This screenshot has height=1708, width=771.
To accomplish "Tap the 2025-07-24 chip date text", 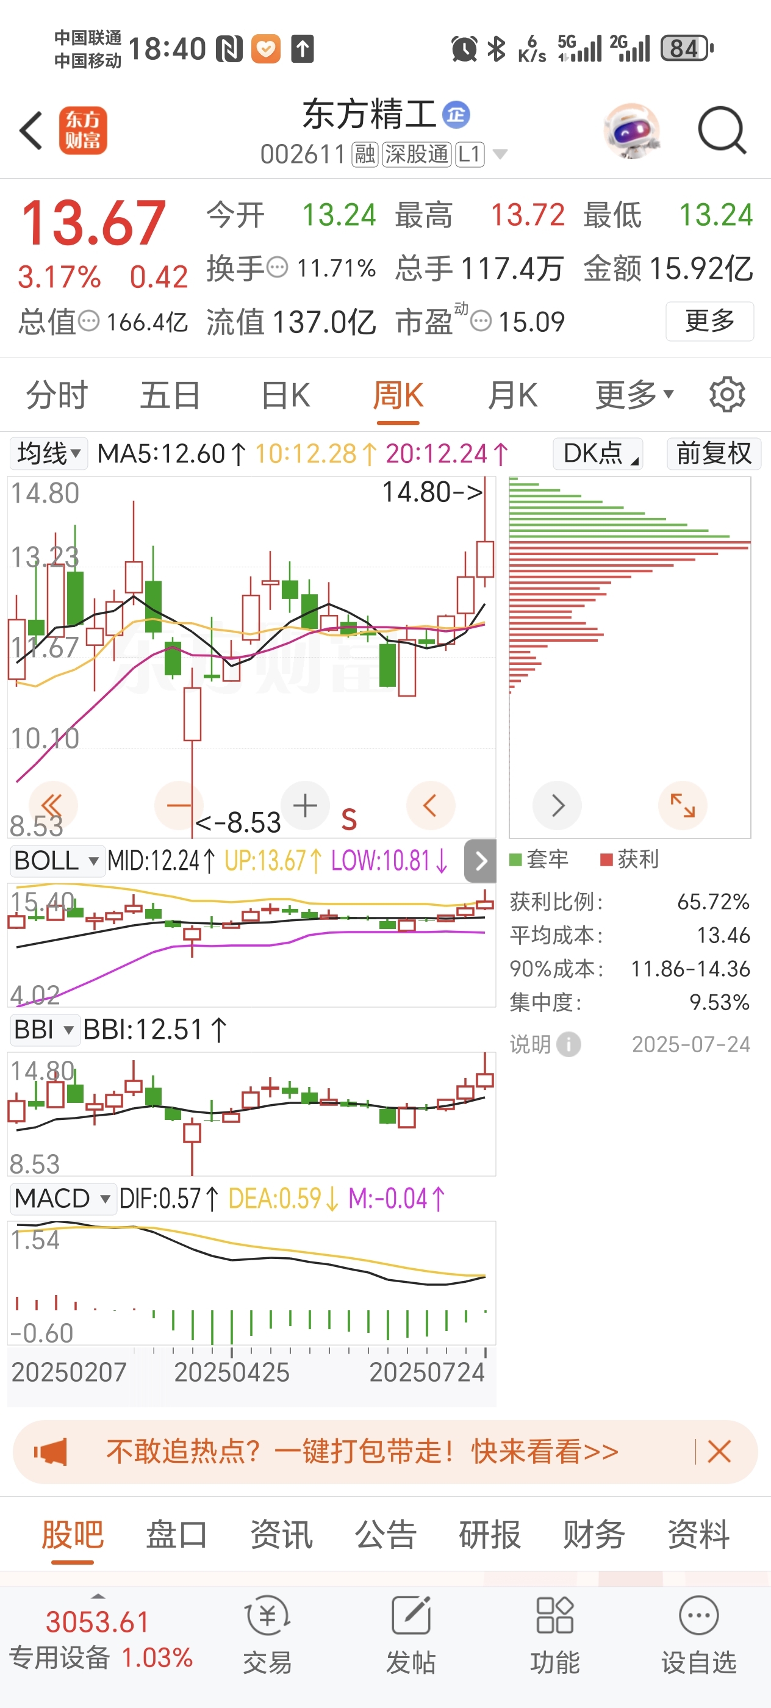I will click(x=690, y=1044).
